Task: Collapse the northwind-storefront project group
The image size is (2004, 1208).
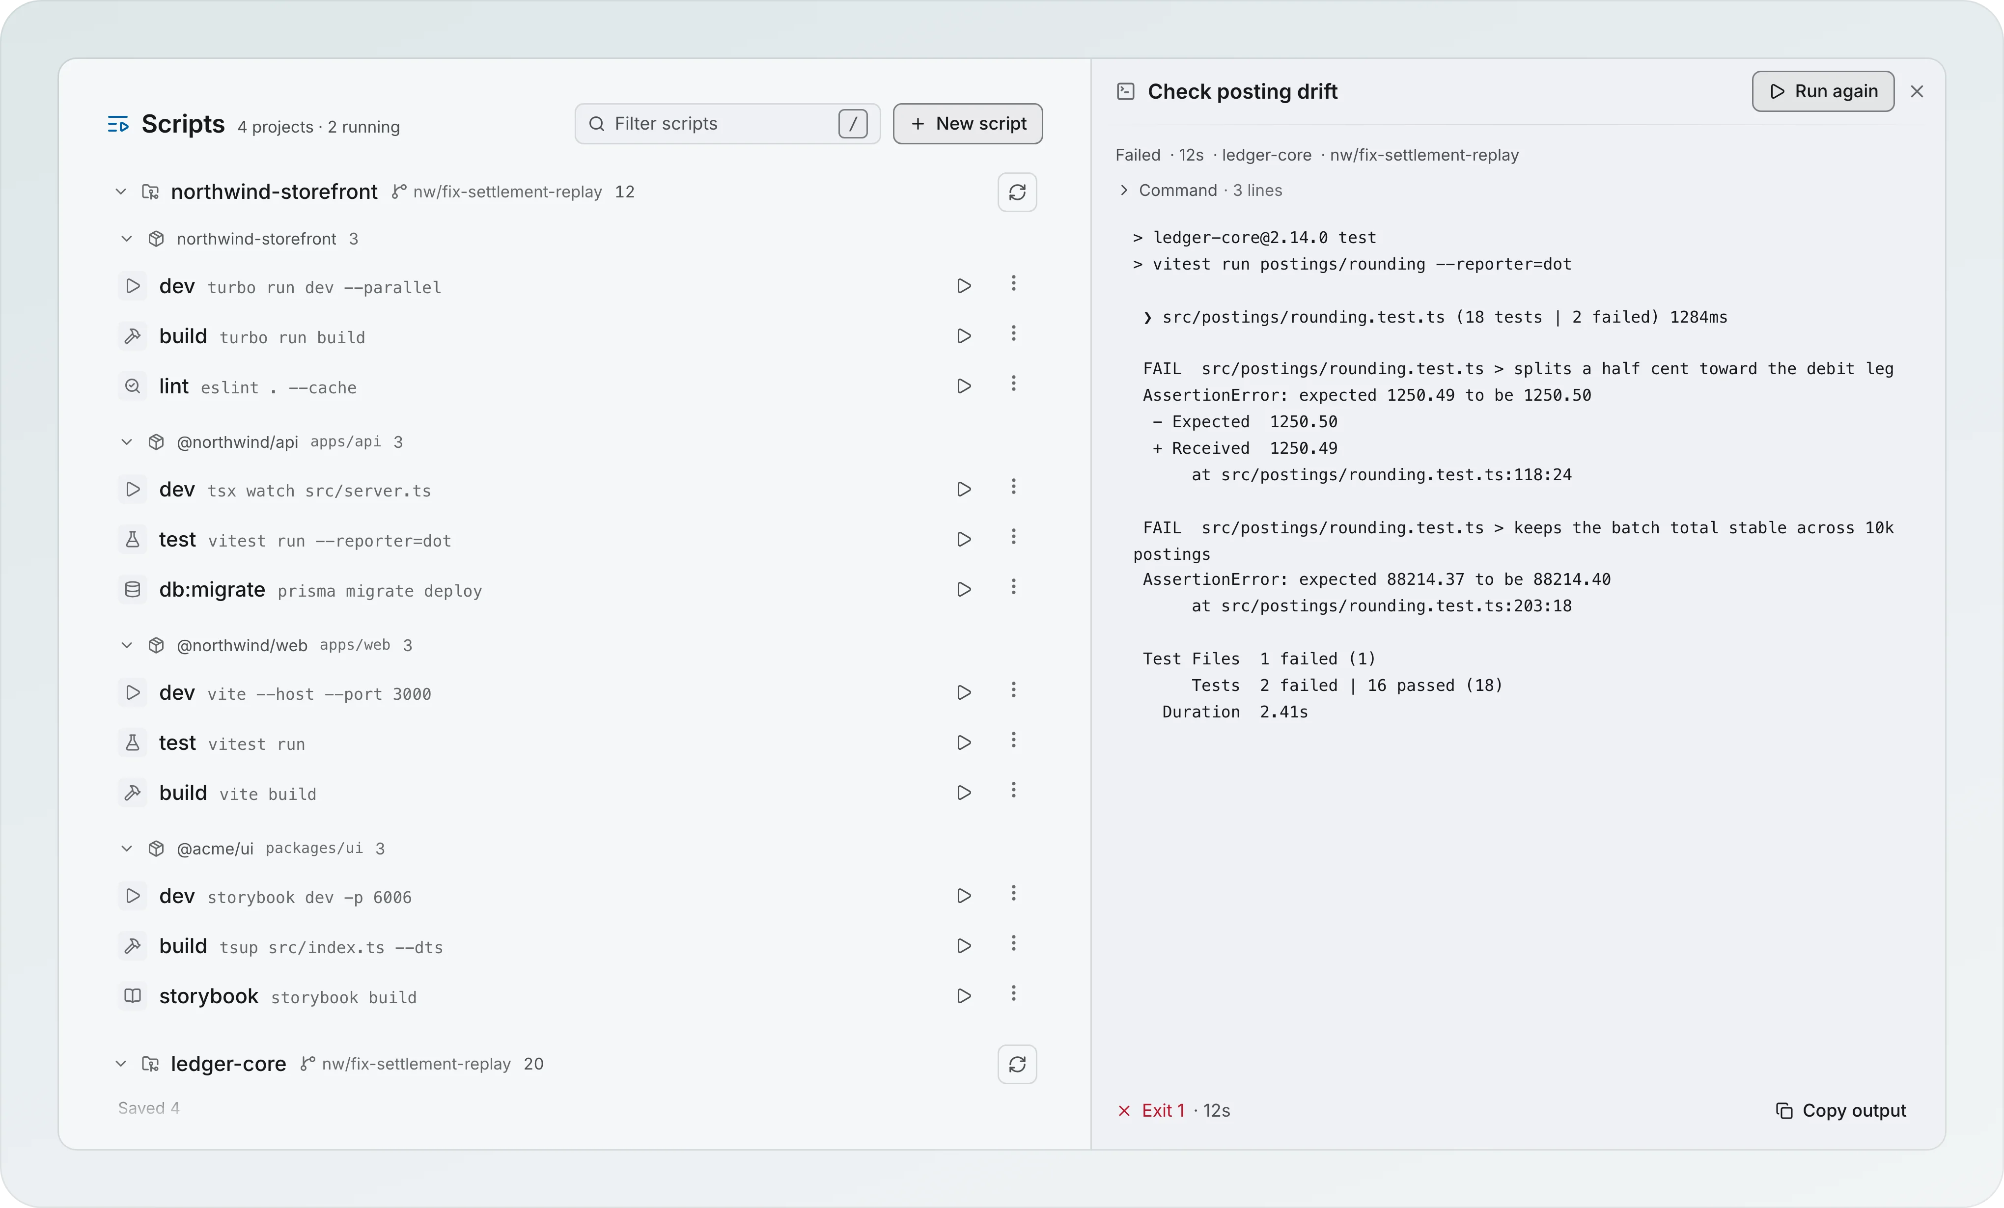Action: [120, 192]
